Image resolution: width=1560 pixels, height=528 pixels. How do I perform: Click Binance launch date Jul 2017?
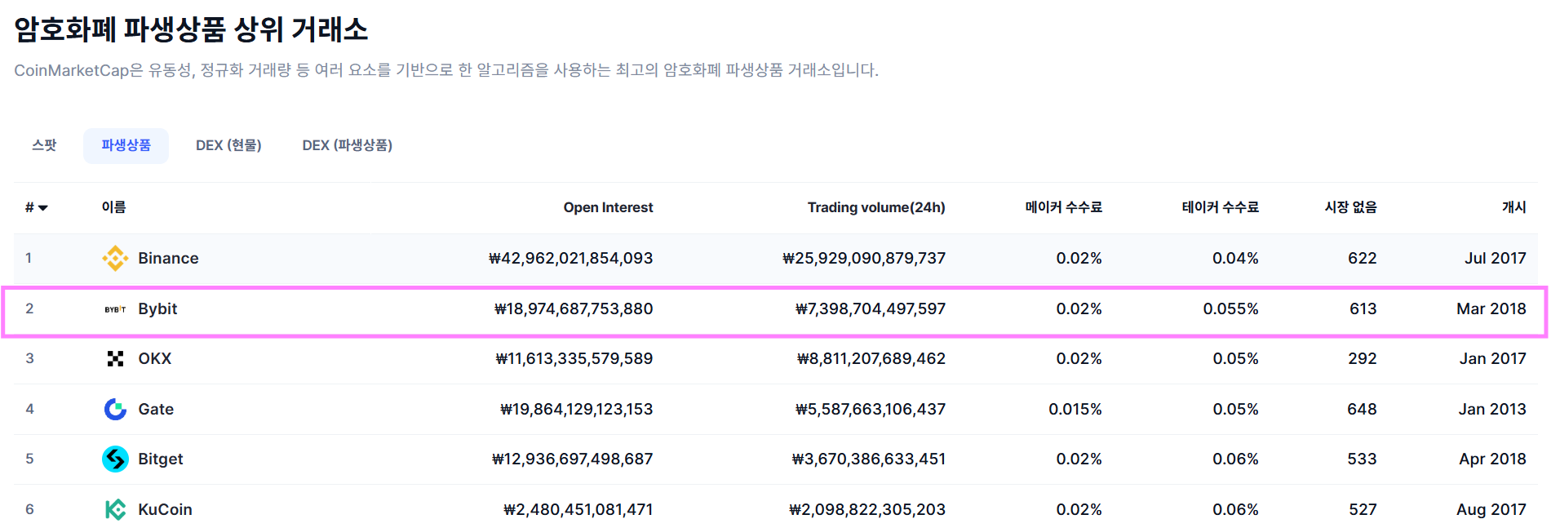click(x=1496, y=259)
